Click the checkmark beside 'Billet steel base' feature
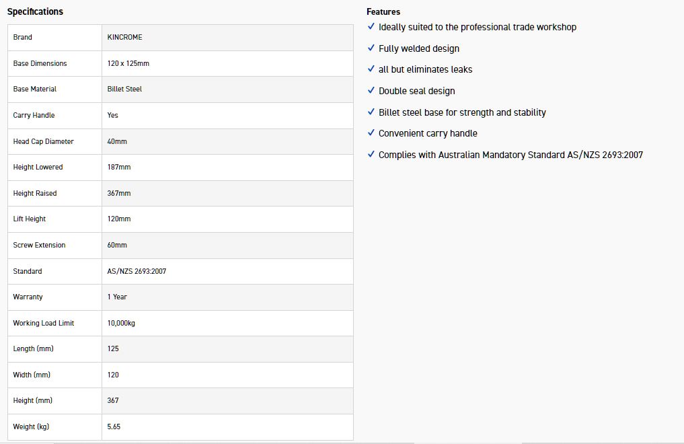Screen dimensions: 684x444 coord(371,112)
